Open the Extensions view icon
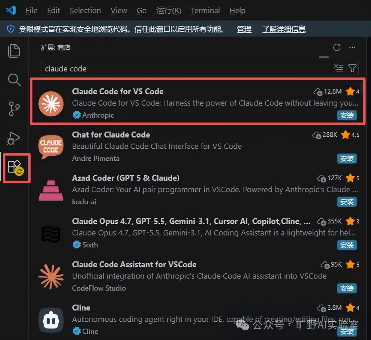This screenshot has width=371, height=340. pos(16,168)
